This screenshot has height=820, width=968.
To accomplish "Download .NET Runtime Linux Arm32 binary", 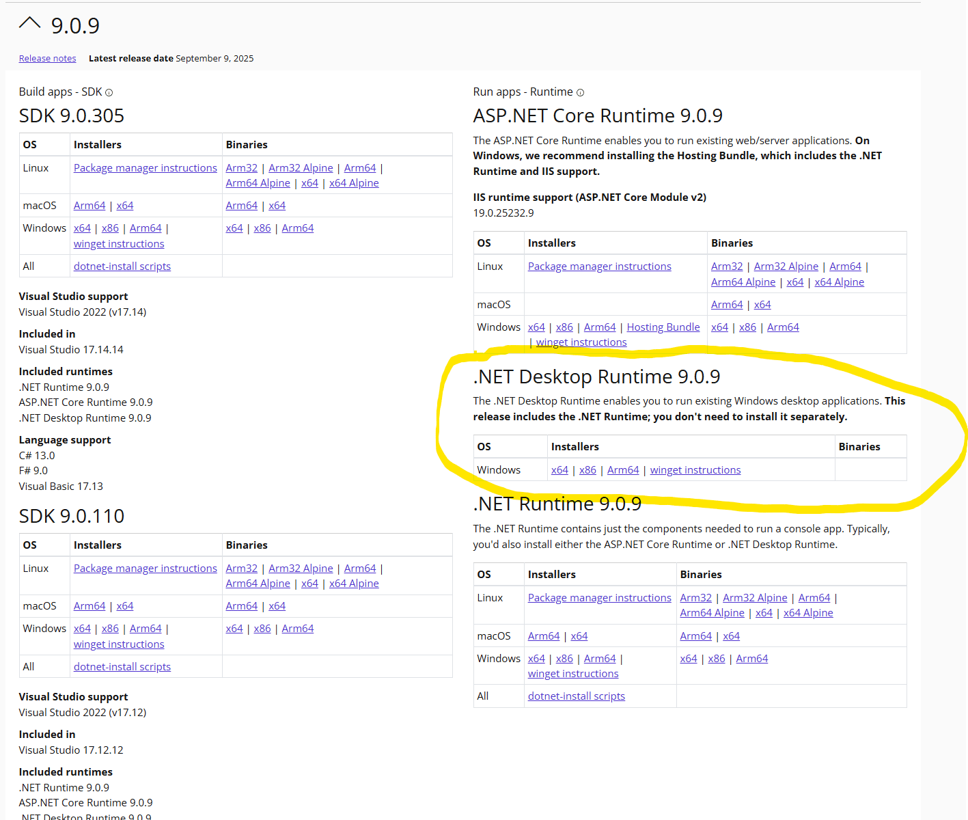I will coord(696,598).
